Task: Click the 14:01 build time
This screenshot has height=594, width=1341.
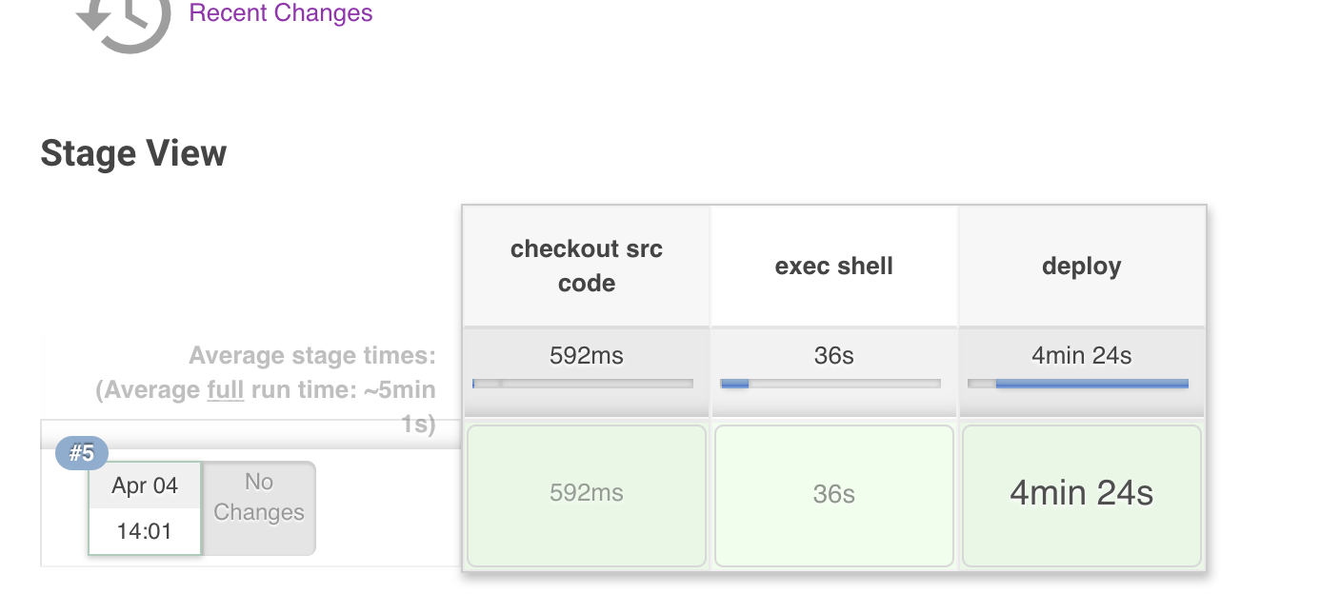Action: point(145,531)
